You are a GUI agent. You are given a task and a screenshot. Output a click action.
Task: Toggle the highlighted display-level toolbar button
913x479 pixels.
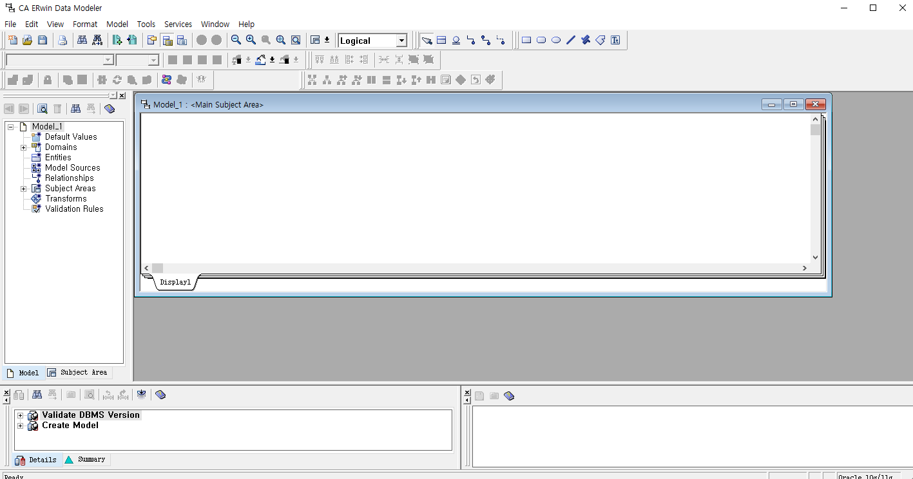click(x=167, y=41)
